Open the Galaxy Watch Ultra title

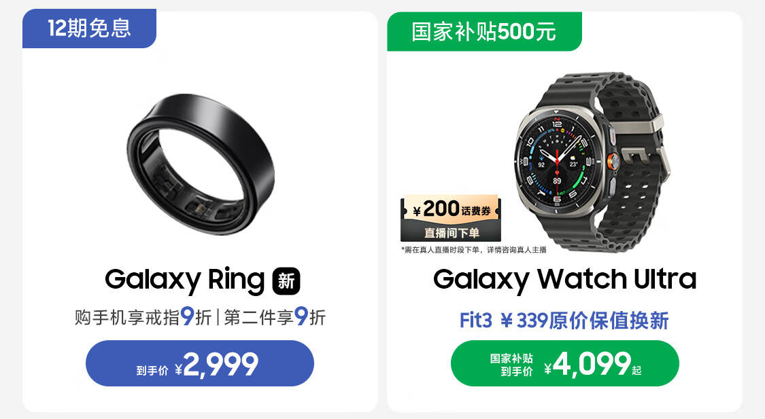pyautogui.click(x=565, y=279)
